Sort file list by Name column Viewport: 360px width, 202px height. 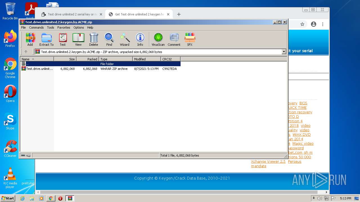click(x=37, y=59)
